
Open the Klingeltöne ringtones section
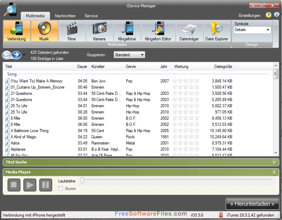pos(127,31)
